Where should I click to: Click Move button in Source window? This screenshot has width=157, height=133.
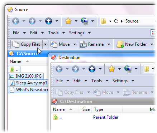coord(60,44)
